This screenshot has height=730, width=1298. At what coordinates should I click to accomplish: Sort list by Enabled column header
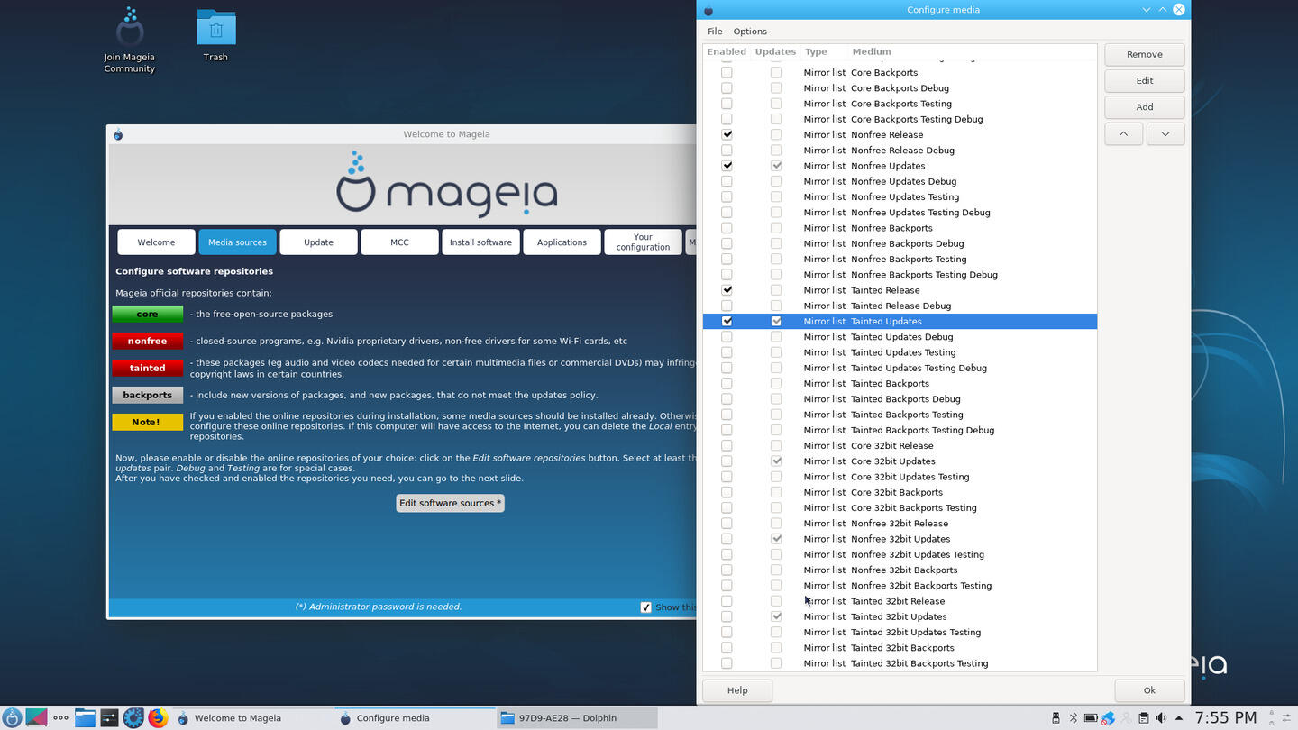(727, 51)
